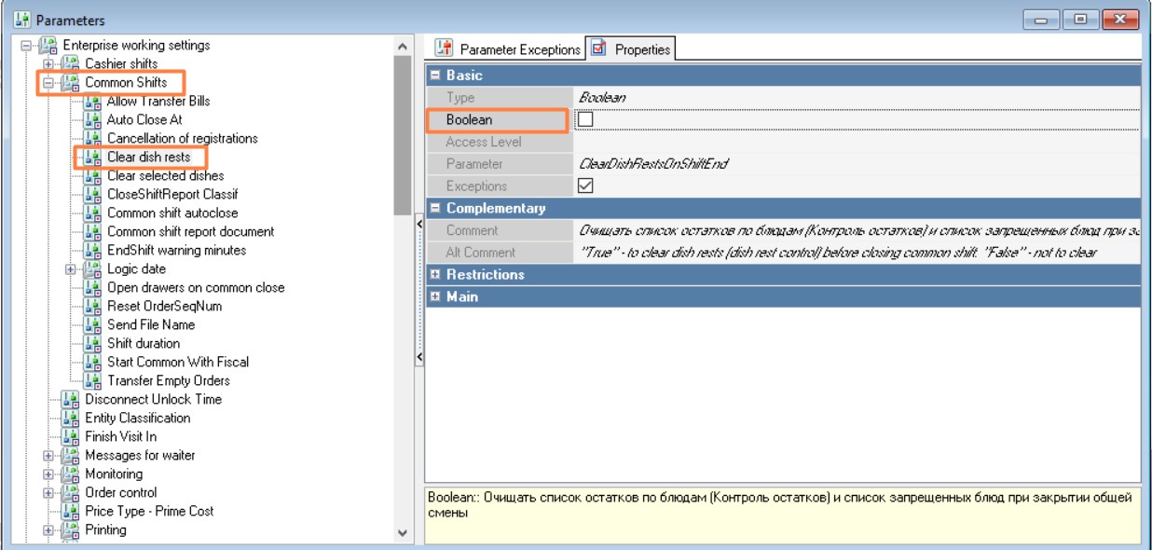Image resolution: width=1152 pixels, height=550 pixels.
Task: Select the Finish Visit In tree item
Action: (x=121, y=436)
